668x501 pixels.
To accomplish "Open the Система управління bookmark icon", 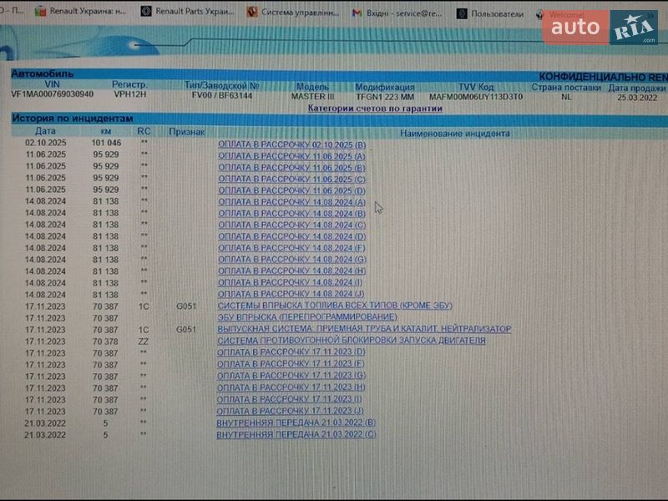I will coord(252,12).
